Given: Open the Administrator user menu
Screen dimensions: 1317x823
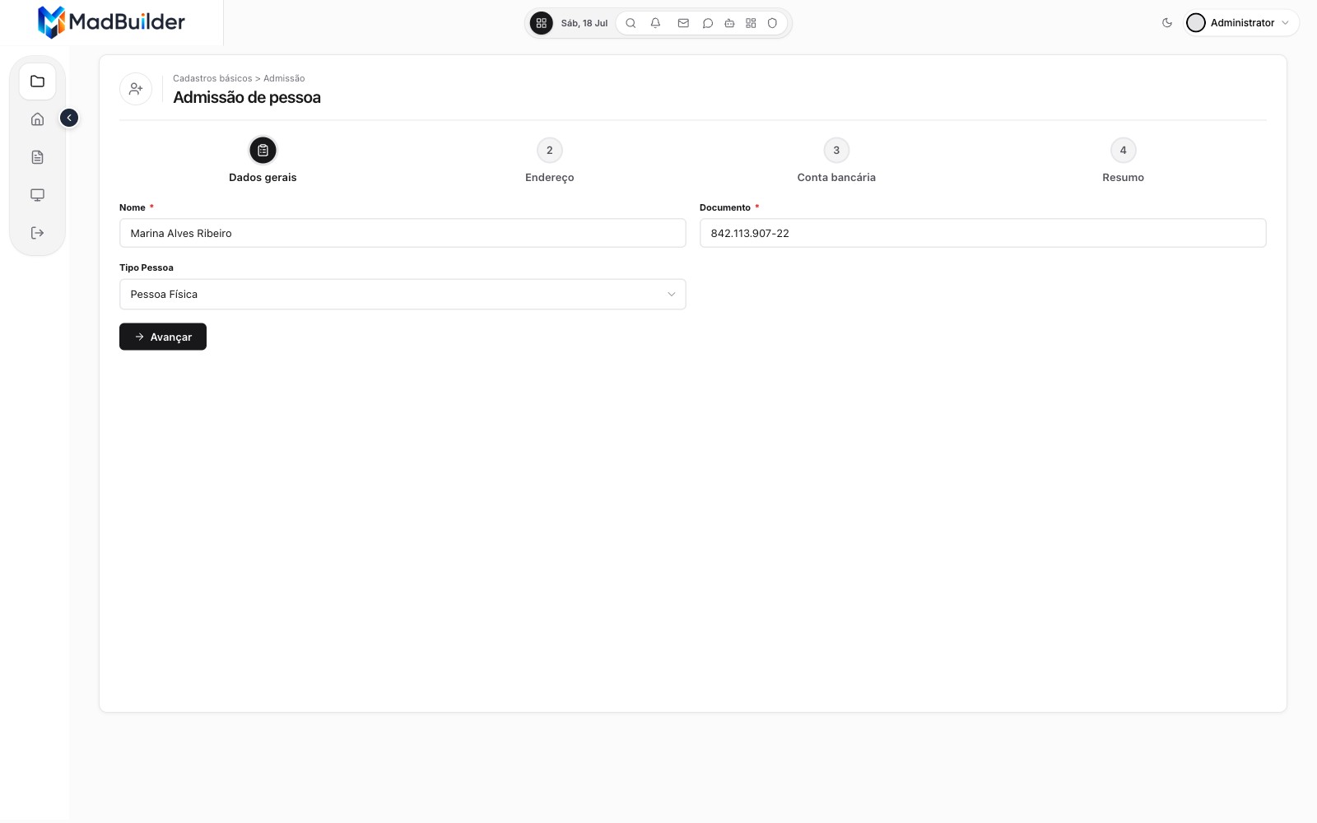Looking at the screenshot, I should tap(1241, 23).
